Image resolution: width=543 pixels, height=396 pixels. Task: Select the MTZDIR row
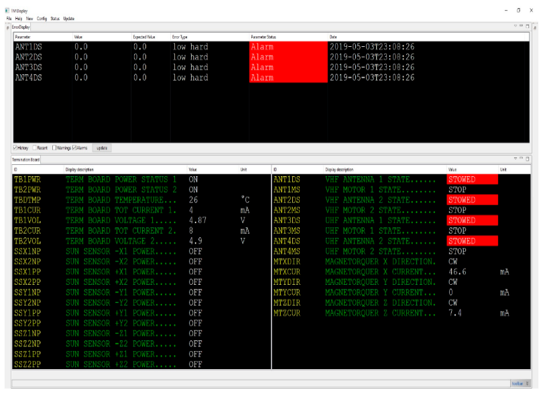click(402, 303)
